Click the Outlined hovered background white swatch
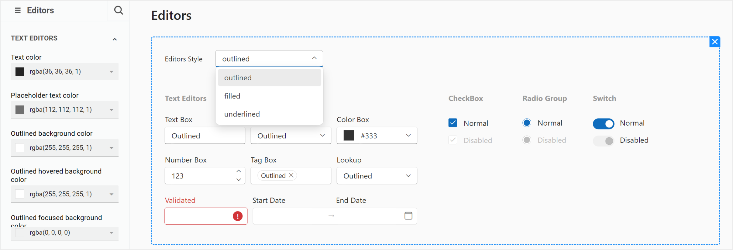Screen dimensions: 733x250 [x=20, y=194]
